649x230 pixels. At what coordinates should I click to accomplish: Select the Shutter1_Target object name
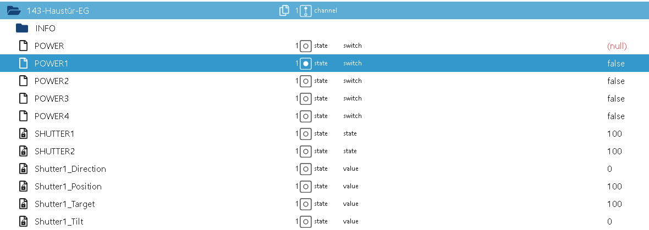point(64,204)
